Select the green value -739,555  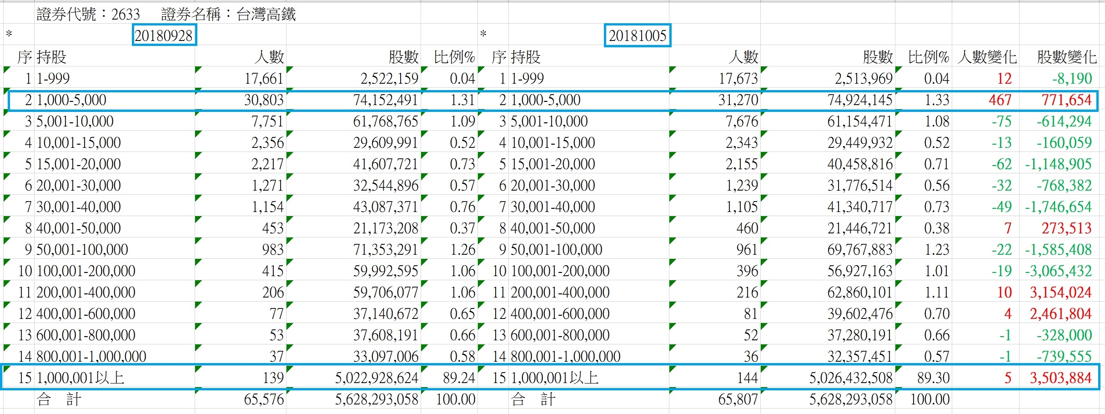1064,356
